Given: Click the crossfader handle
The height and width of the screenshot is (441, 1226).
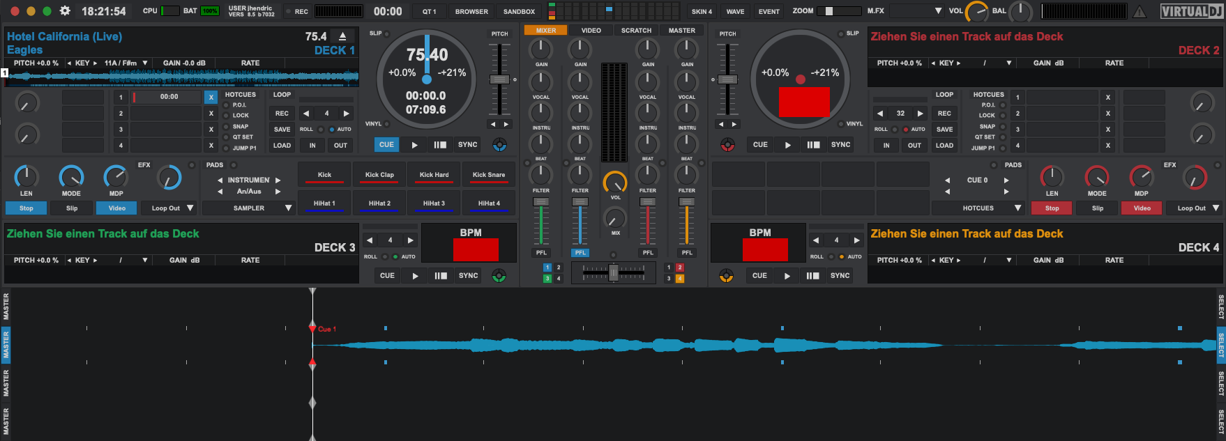Looking at the screenshot, I should [613, 272].
